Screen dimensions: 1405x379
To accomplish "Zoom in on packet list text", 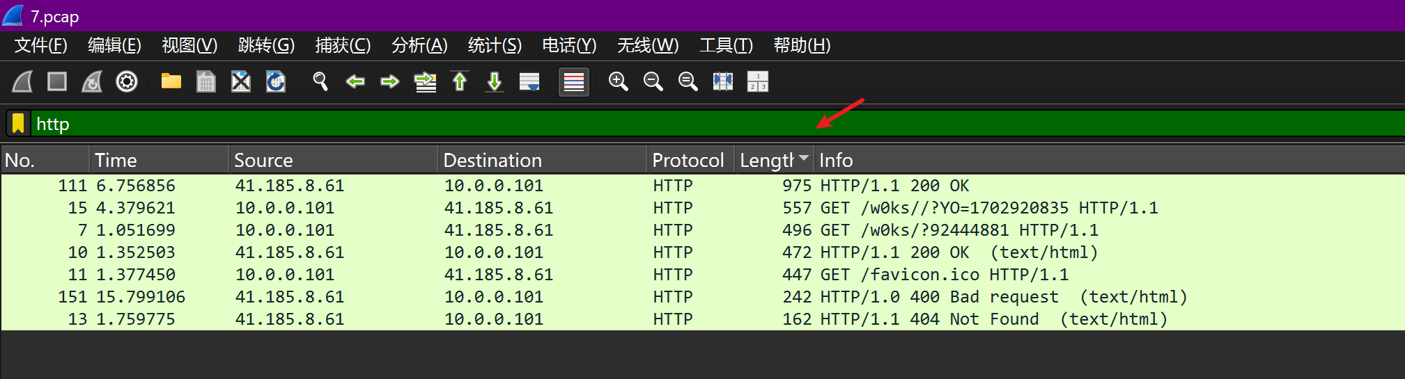I will point(618,82).
